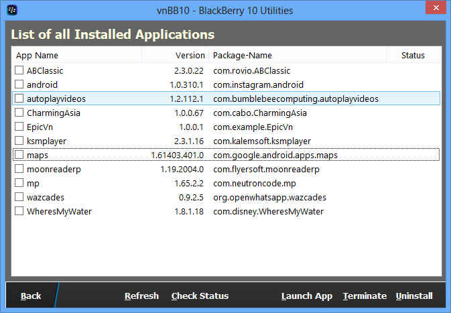Mark the ksmplayer checkbox
The image size is (451, 313).
click(x=19, y=141)
